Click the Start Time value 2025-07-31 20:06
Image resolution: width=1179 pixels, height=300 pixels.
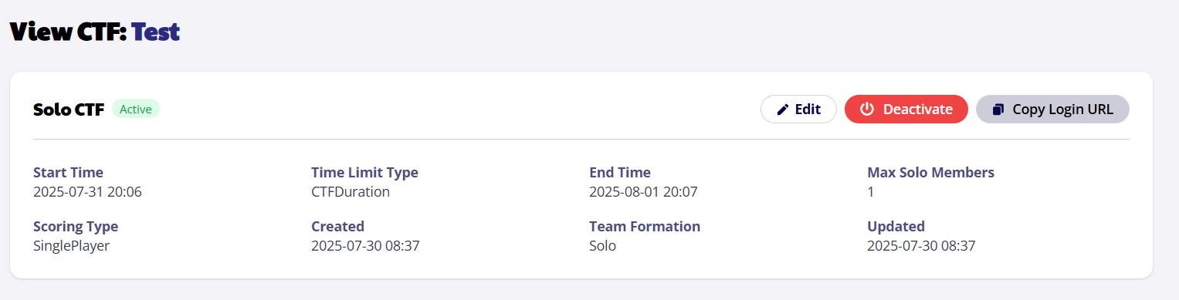point(87,192)
